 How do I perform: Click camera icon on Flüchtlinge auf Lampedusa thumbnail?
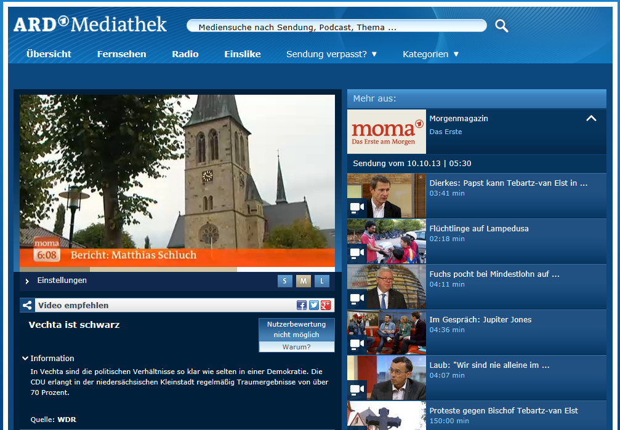point(357,253)
